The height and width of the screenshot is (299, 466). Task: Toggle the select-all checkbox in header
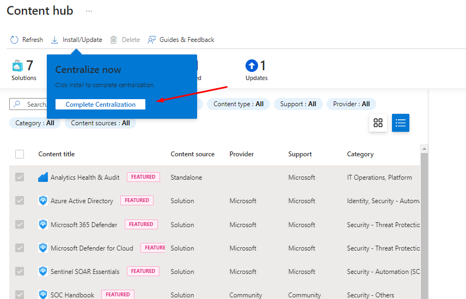[x=20, y=154]
